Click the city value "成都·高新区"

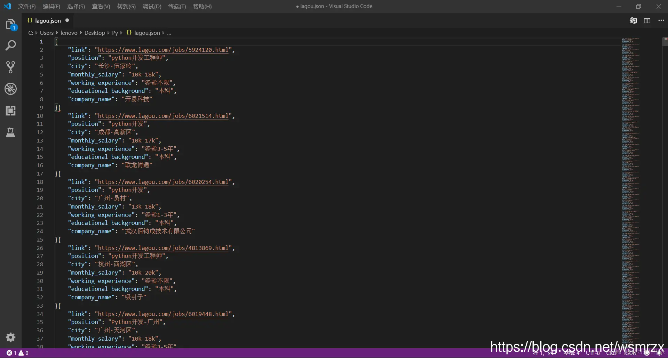pyautogui.click(x=115, y=132)
